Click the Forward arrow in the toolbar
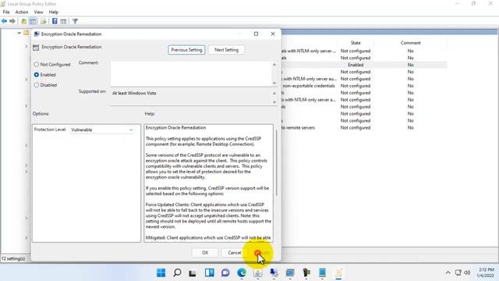Viewport: 499px width, 281px height. [12, 21]
